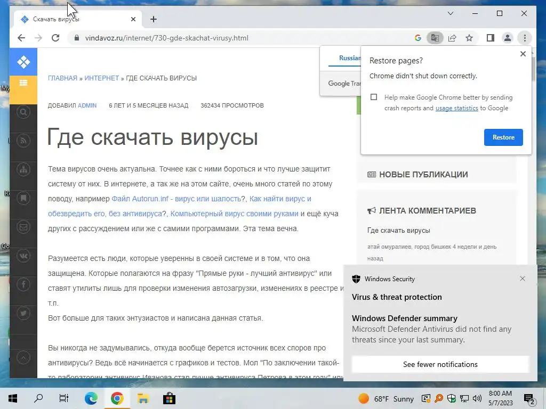The height and width of the screenshot is (409, 546).
Task: Open the RSS feed sidebar icon
Action: [x=23, y=141]
